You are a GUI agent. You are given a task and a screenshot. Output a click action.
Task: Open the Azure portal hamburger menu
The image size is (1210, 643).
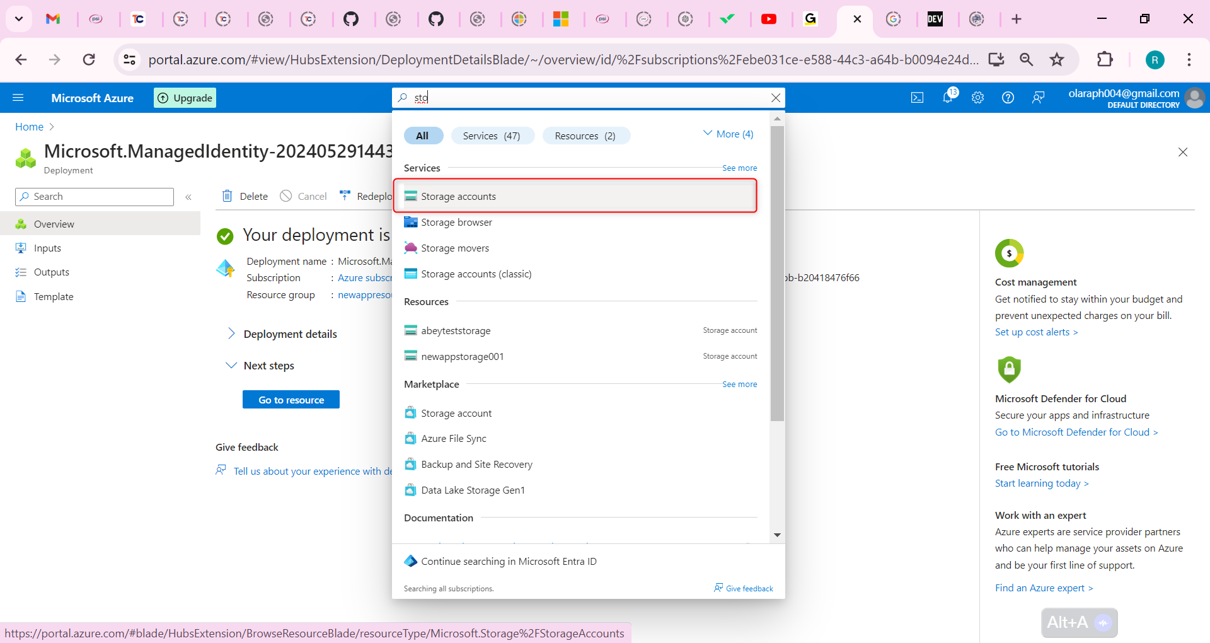(x=18, y=98)
